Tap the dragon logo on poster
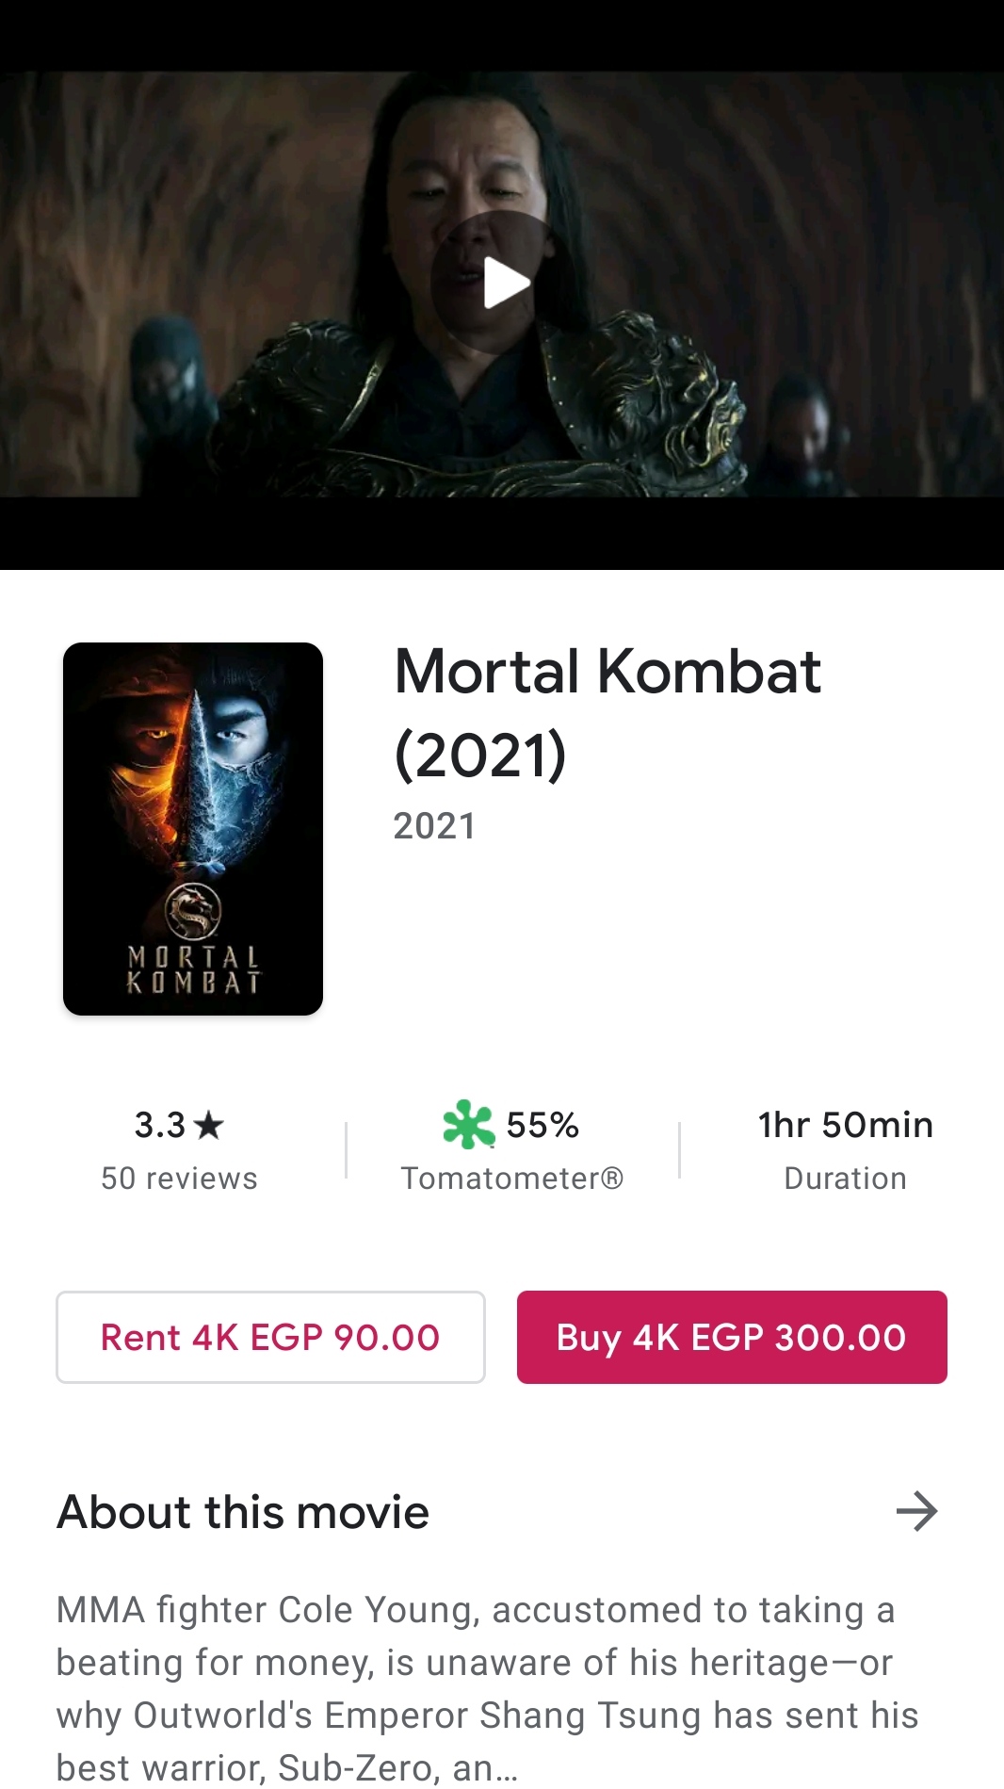This screenshot has width=1004, height=1789. coord(193,911)
